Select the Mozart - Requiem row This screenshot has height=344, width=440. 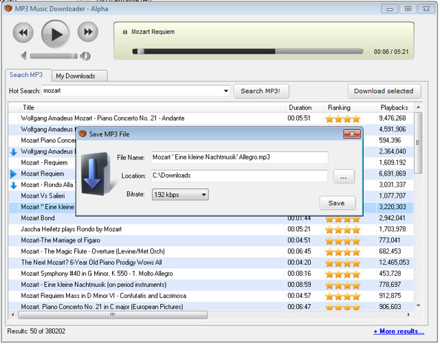(x=42, y=163)
